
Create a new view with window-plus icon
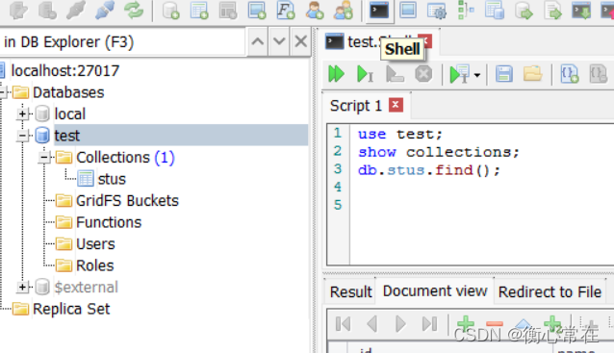257,11
